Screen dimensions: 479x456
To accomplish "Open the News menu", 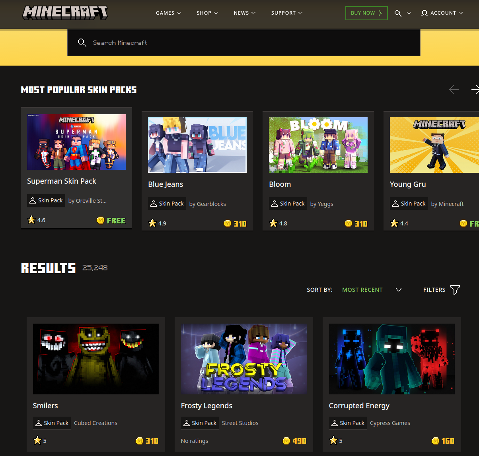I will [x=244, y=13].
